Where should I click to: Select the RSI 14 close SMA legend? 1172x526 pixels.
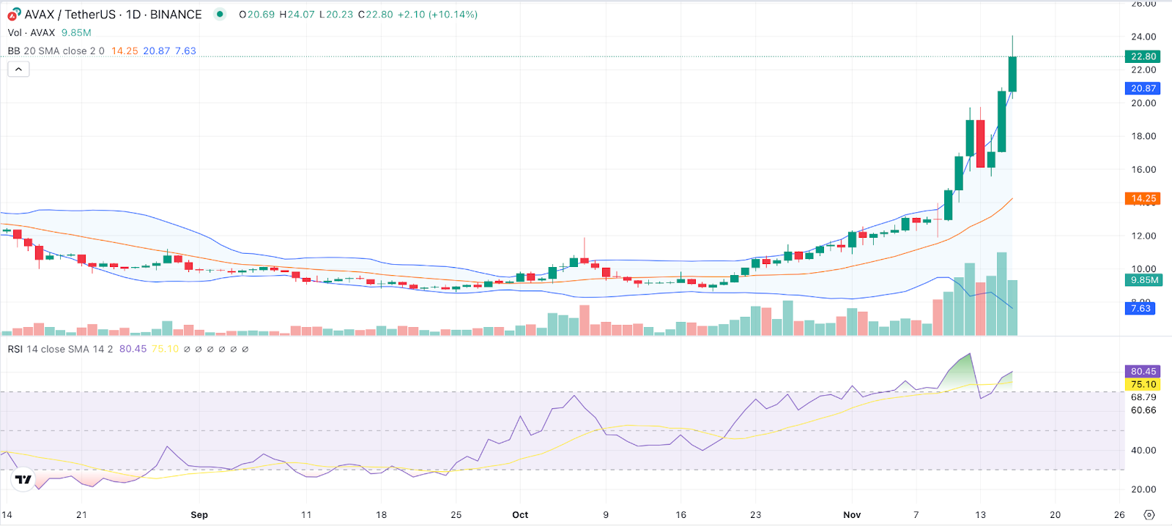[x=60, y=349]
